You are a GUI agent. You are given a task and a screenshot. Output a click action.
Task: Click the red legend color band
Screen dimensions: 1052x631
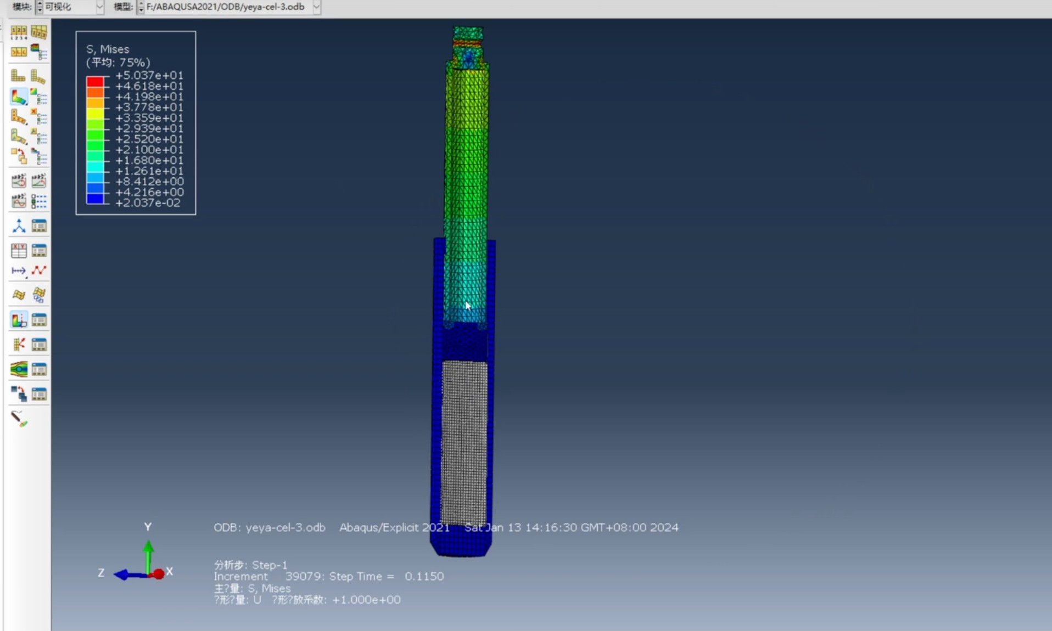coord(95,82)
